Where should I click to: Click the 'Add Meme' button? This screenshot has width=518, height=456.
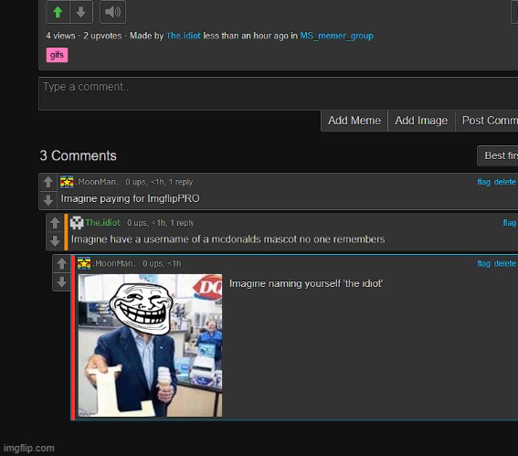click(x=354, y=121)
